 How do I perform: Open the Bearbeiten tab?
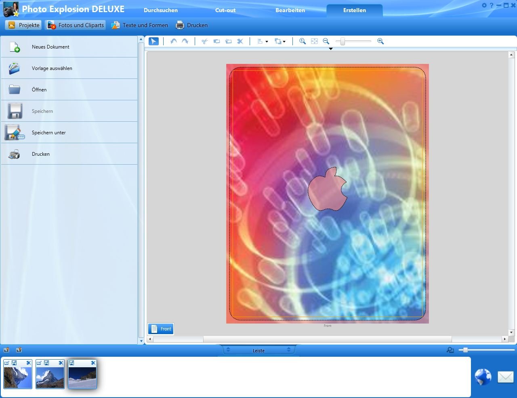[290, 10]
